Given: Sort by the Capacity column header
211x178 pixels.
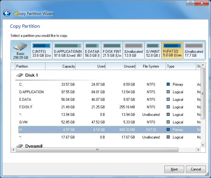Looking at the screenshot, I should click(x=61, y=66).
